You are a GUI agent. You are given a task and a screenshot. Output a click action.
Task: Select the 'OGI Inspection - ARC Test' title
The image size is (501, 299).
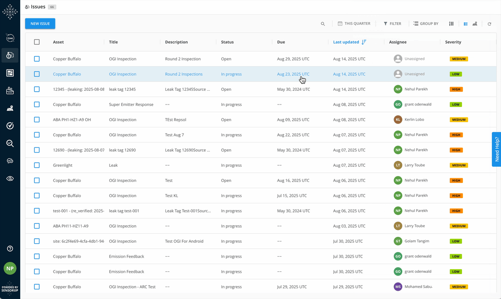click(x=132, y=287)
